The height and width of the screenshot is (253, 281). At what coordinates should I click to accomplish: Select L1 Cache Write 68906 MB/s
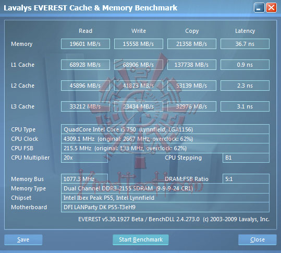pos(139,65)
